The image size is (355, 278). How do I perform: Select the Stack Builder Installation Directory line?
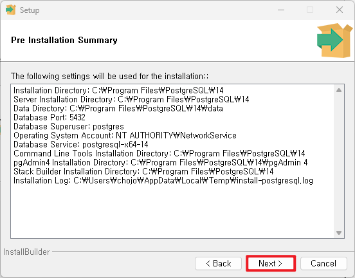(143, 172)
